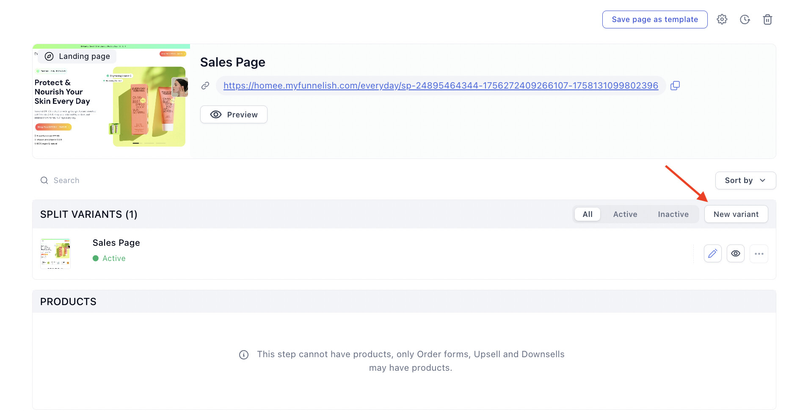
Task: Edit the Sales Page variant with pencil
Action: pos(712,254)
